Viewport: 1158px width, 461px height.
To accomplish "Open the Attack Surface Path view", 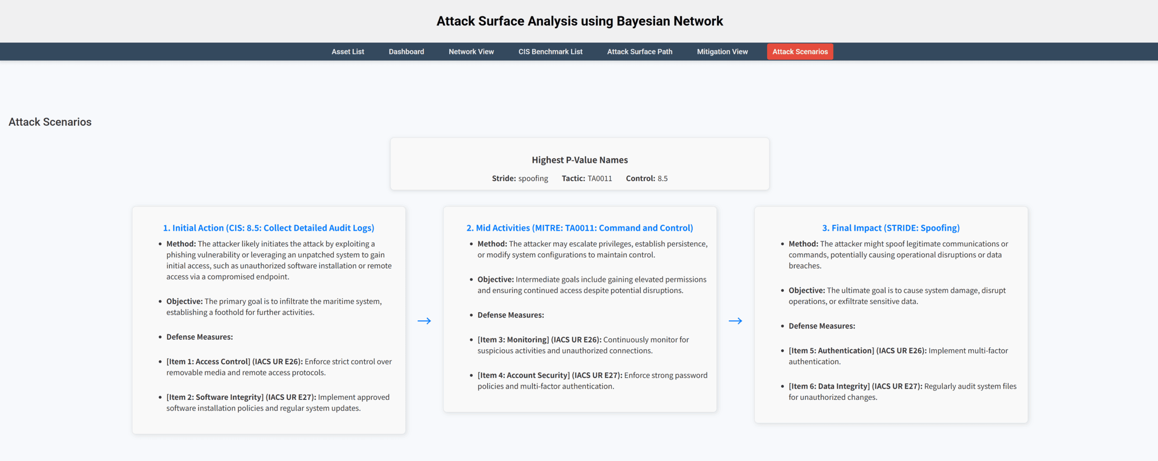I will pyautogui.click(x=639, y=51).
